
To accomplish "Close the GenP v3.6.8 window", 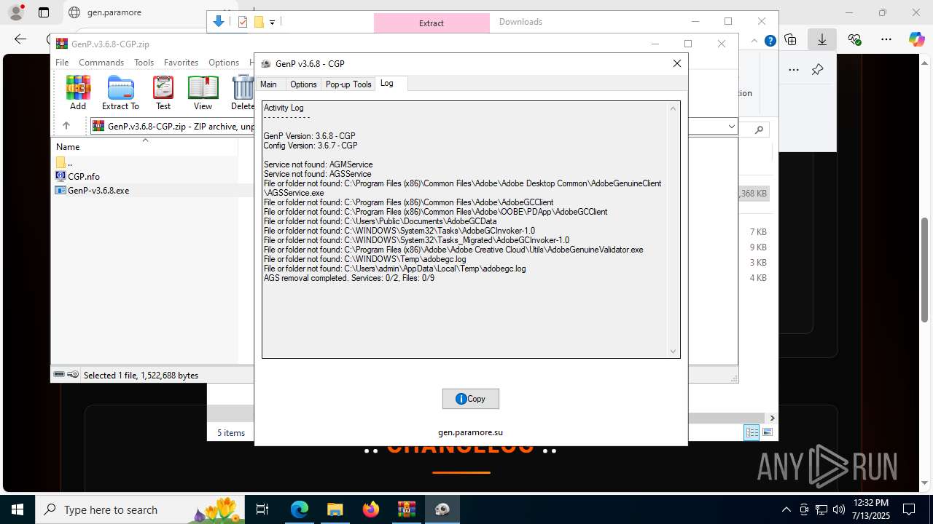I will point(676,63).
